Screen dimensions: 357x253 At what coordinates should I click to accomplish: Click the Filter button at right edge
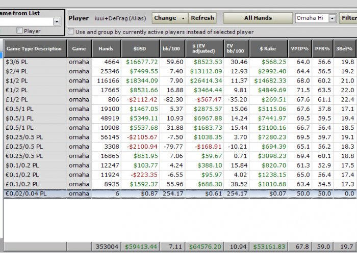349,18
